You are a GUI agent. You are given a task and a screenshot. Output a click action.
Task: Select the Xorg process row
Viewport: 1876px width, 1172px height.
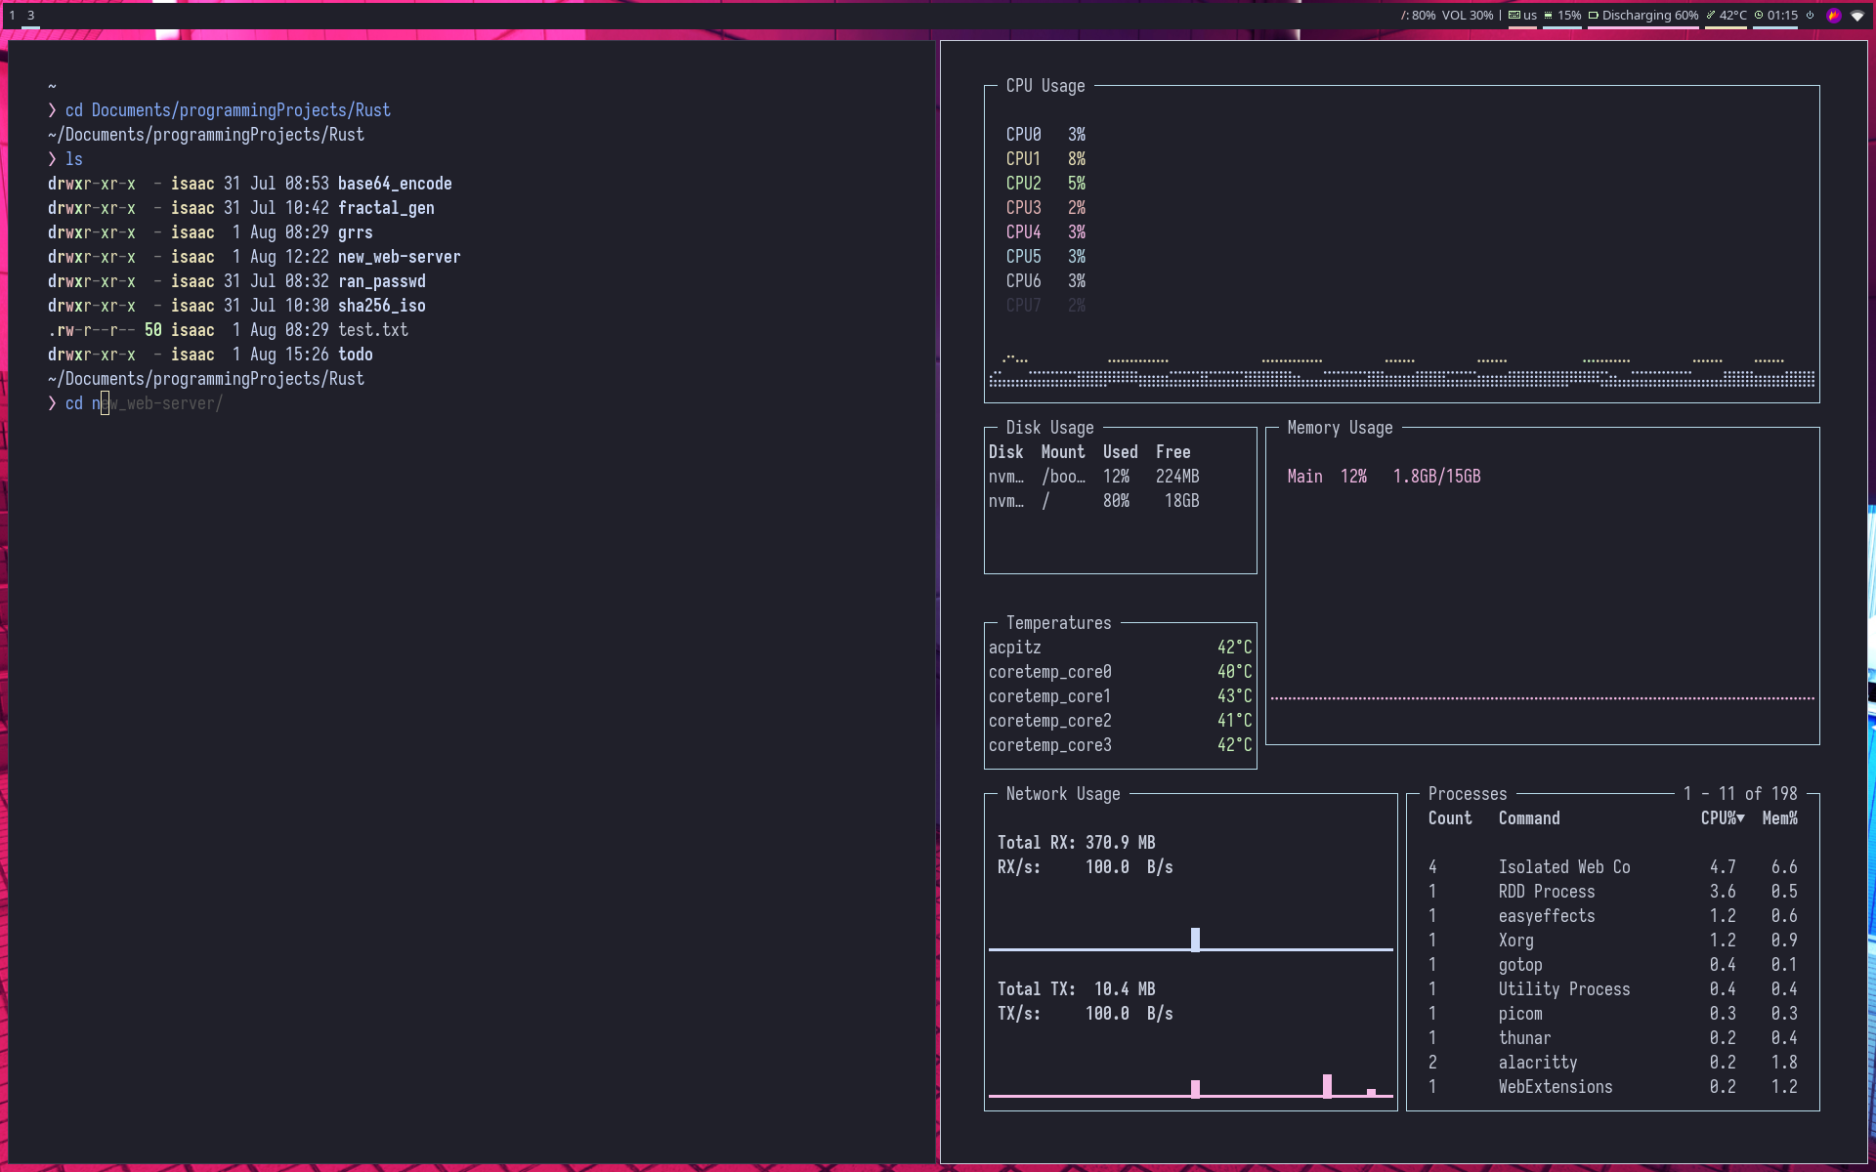point(1515,940)
